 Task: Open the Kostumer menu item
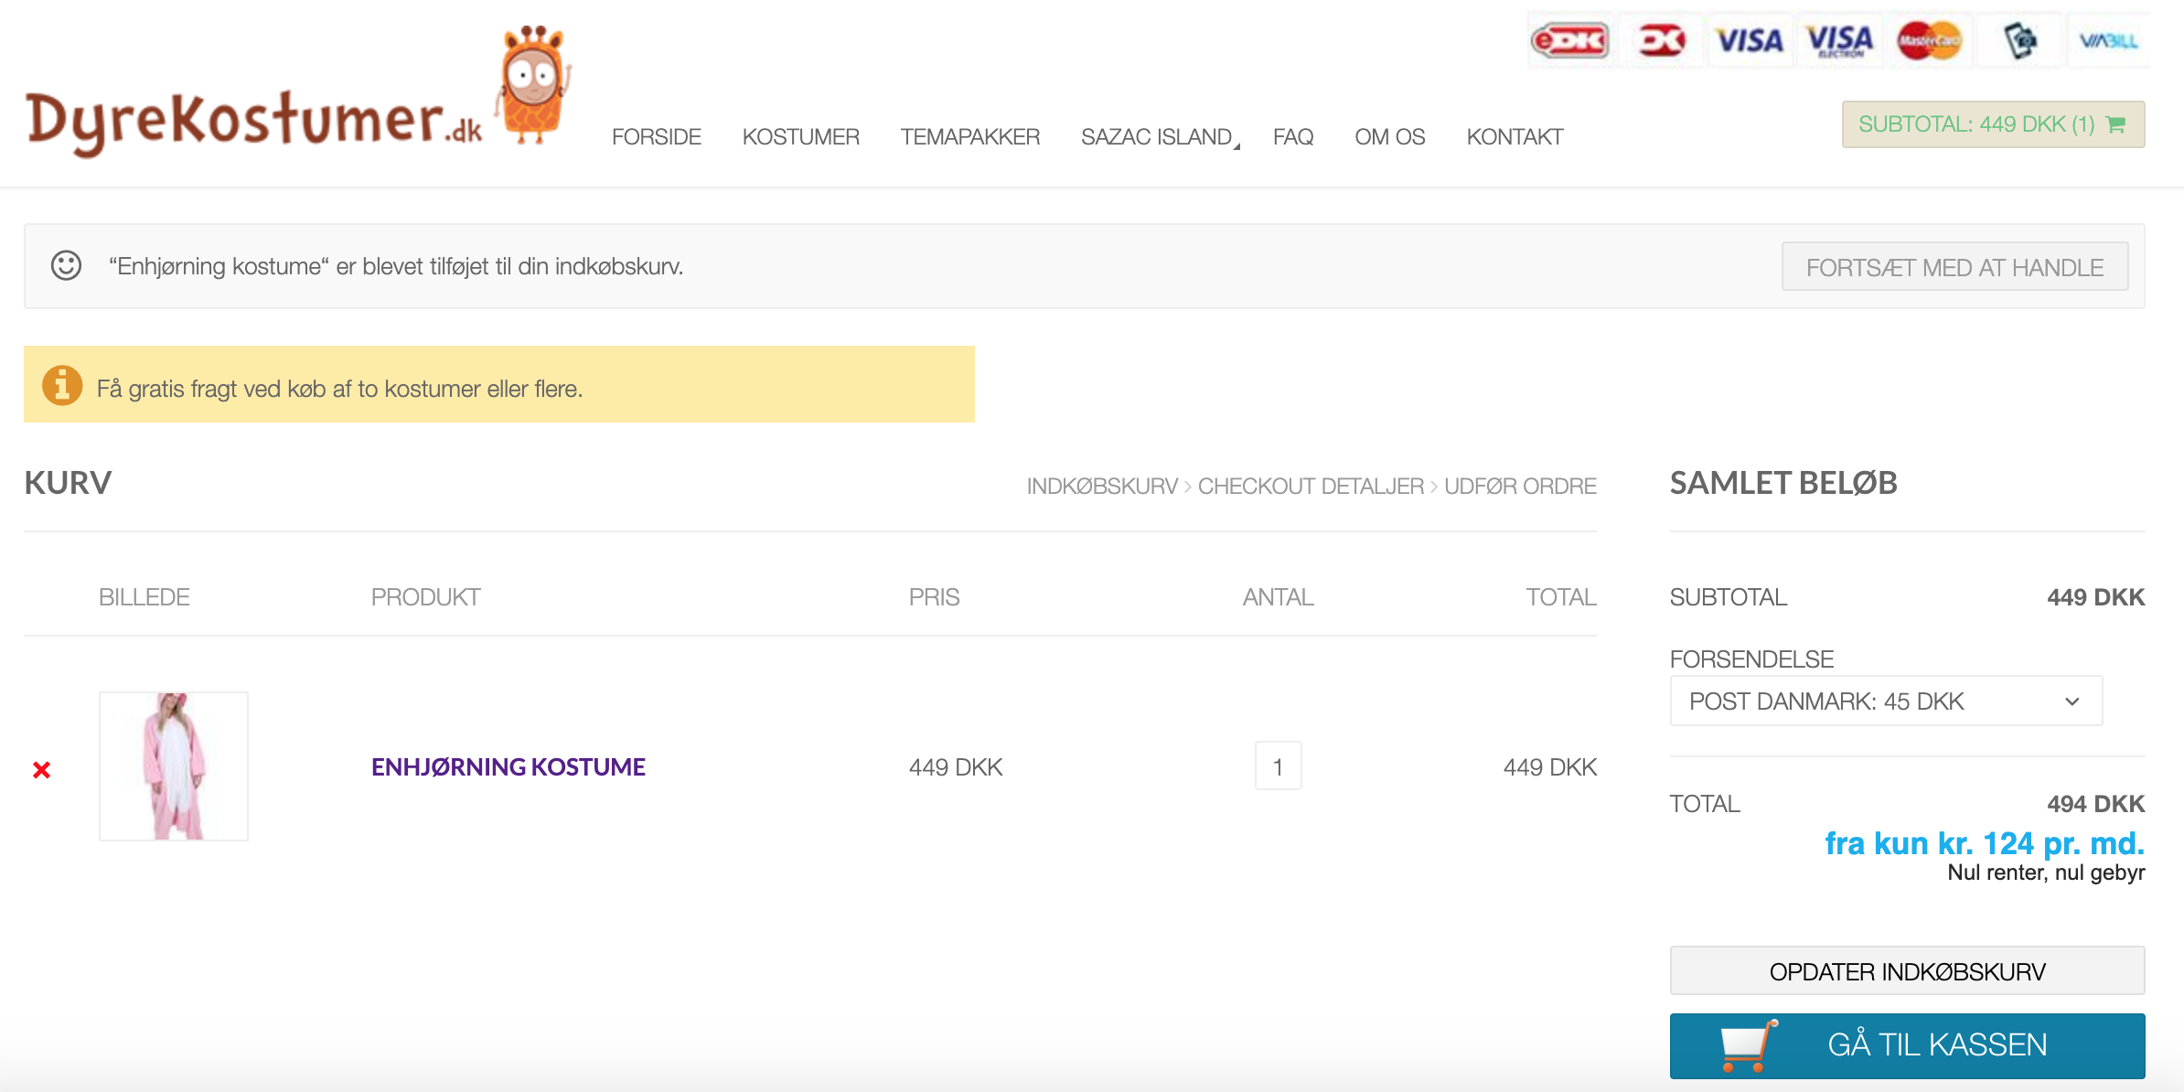(x=800, y=137)
